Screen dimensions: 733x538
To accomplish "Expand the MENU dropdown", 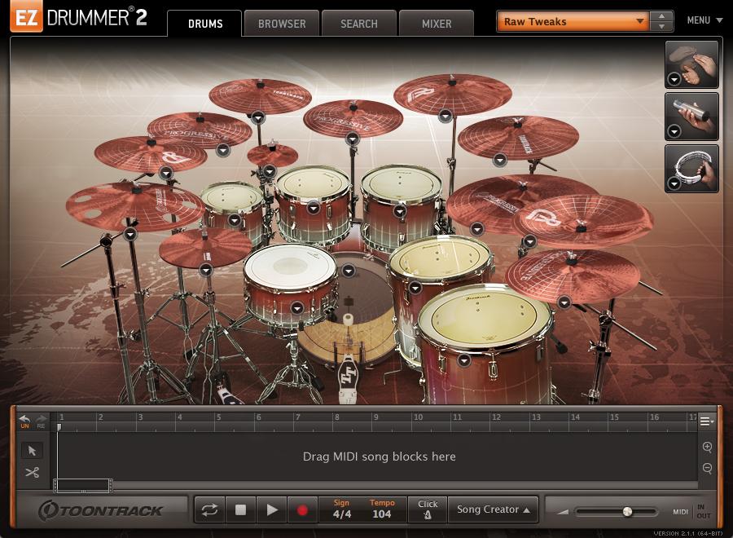I will [704, 20].
